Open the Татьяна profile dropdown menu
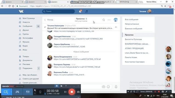 pyautogui.click(x=146, y=11)
